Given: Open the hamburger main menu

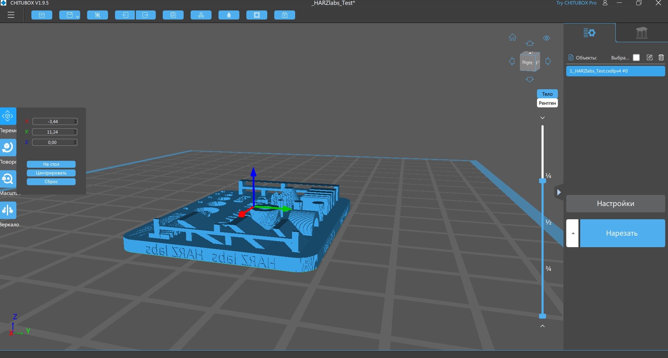Looking at the screenshot, I should 11,15.
